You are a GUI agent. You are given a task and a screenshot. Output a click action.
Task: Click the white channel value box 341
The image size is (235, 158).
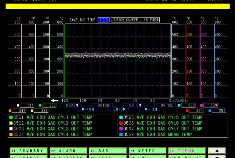(x=27, y=105)
